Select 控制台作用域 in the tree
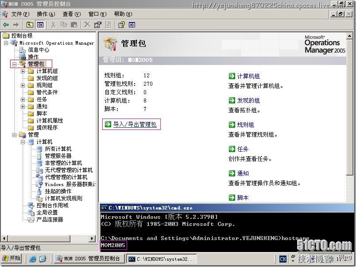Viewport: 356px width, 267px height. (x=52, y=206)
